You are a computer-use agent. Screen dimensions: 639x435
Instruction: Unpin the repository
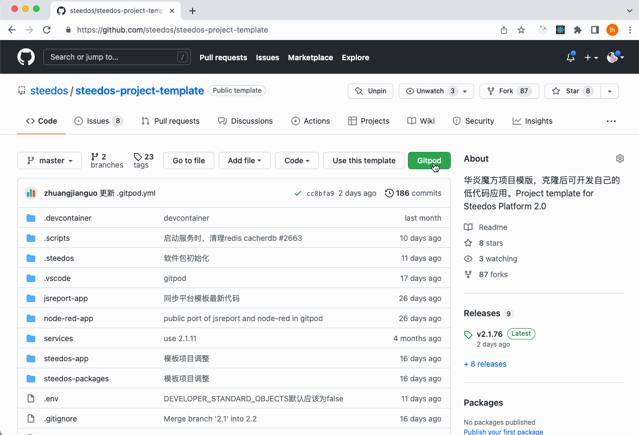point(370,91)
